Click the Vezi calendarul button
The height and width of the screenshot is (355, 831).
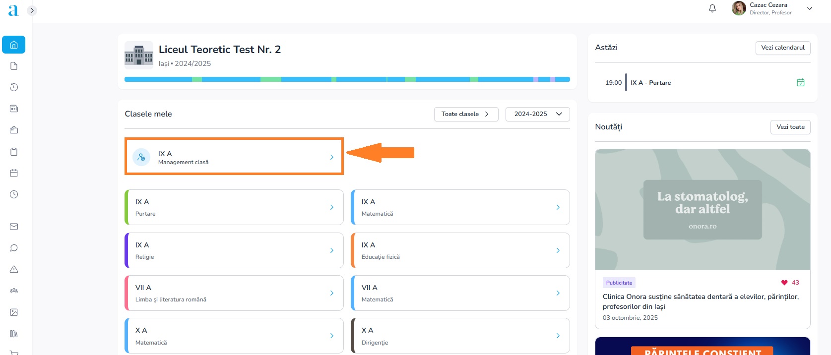click(782, 48)
